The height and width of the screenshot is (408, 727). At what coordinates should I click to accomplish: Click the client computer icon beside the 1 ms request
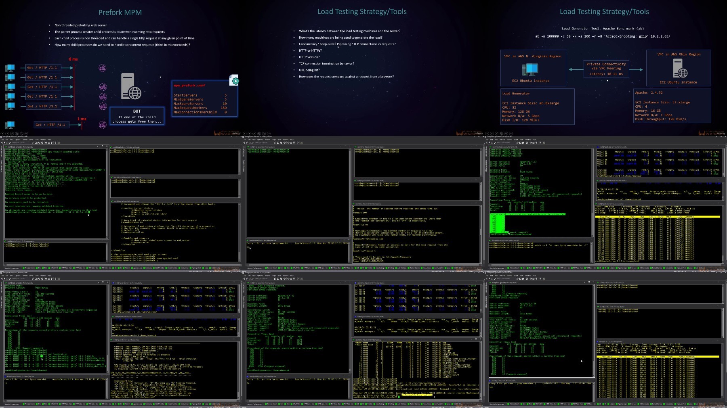coord(10,125)
